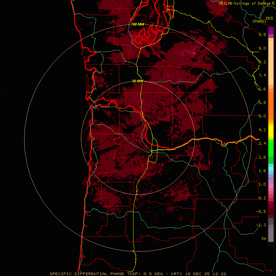Image resolution: width=276 pixels, height=276 pixels.
Task: Click the 1.8 color scale value
Action: tap(262, 171)
